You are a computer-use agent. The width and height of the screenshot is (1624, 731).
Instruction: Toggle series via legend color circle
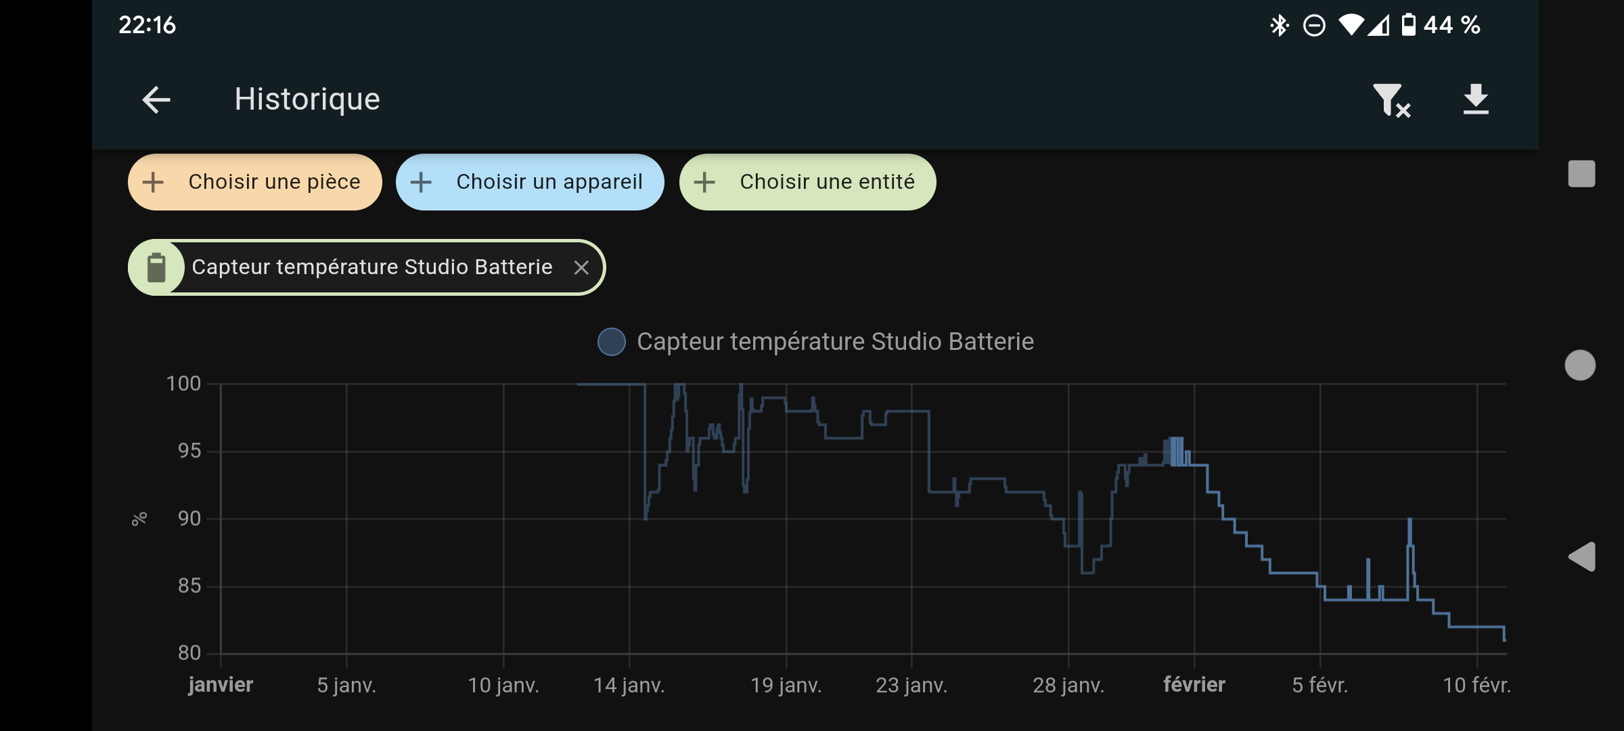coord(612,342)
